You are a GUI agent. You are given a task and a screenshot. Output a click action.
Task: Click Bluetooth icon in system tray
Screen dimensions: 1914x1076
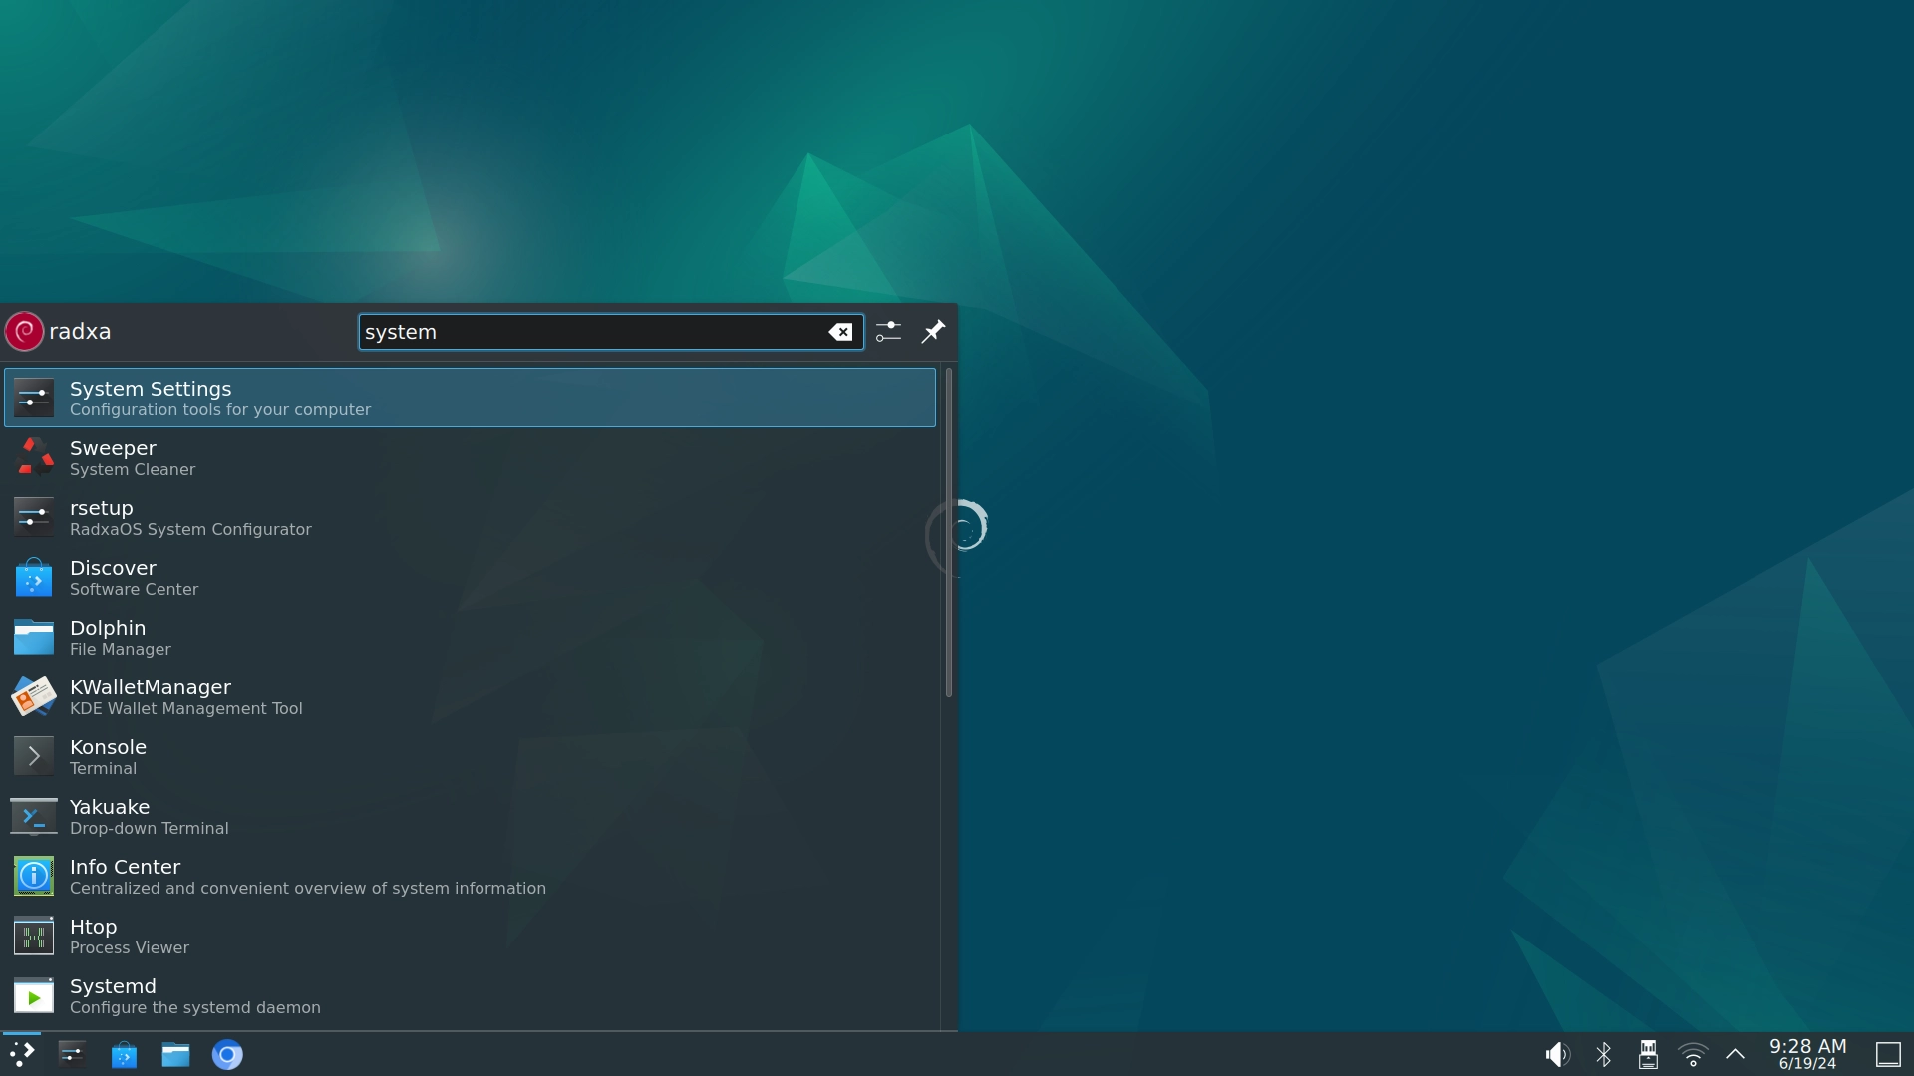click(1604, 1054)
